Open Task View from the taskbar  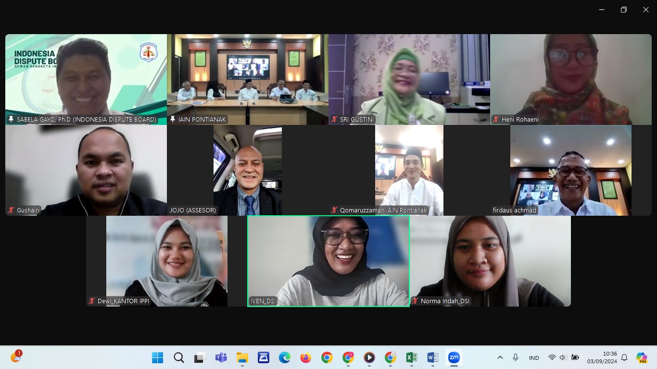(x=200, y=357)
